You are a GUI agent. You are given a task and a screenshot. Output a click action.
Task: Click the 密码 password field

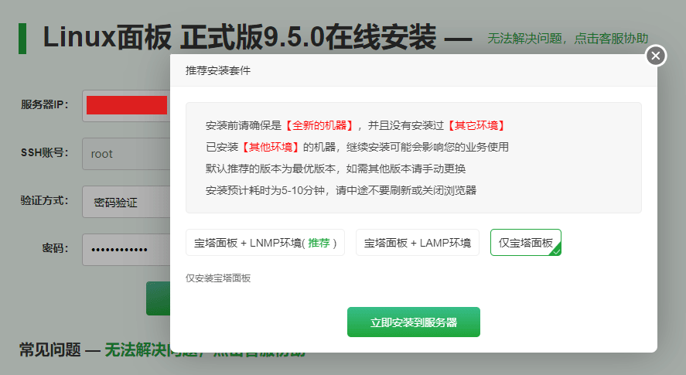(x=126, y=250)
